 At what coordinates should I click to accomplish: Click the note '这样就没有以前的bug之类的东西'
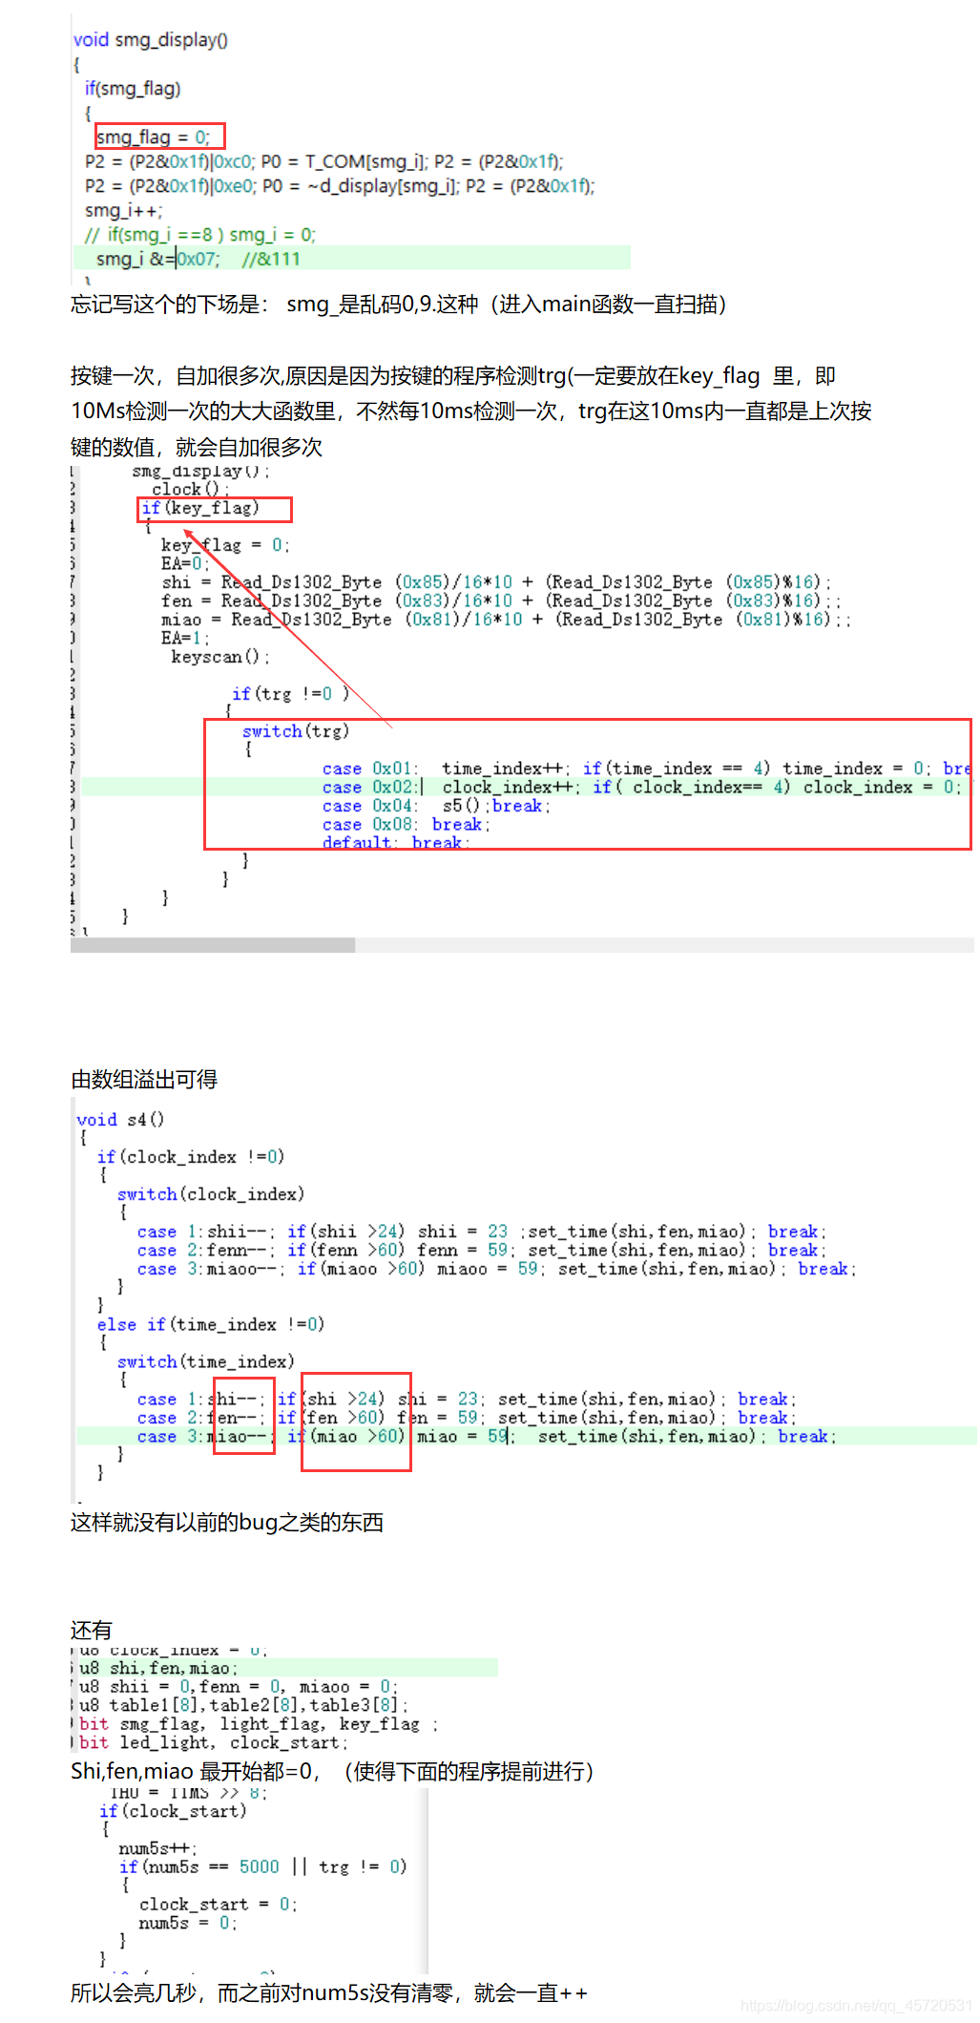[227, 1523]
